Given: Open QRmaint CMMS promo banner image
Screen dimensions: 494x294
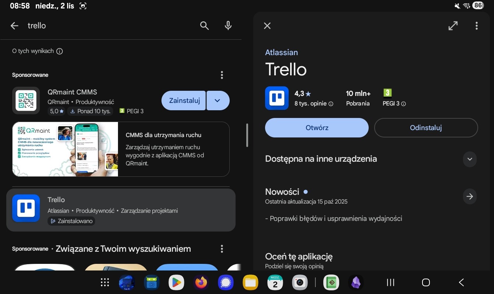Looking at the screenshot, I should click(65, 149).
